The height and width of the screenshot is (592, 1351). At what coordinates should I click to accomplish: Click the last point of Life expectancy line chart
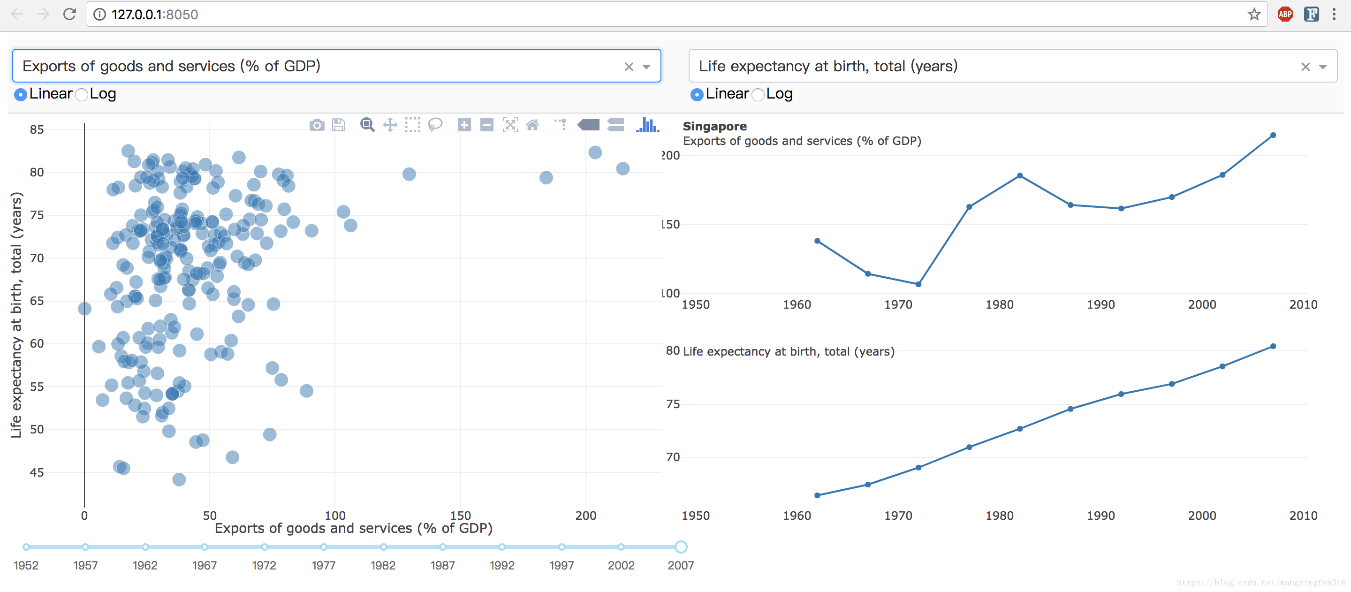pyautogui.click(x=1273, y=347)
